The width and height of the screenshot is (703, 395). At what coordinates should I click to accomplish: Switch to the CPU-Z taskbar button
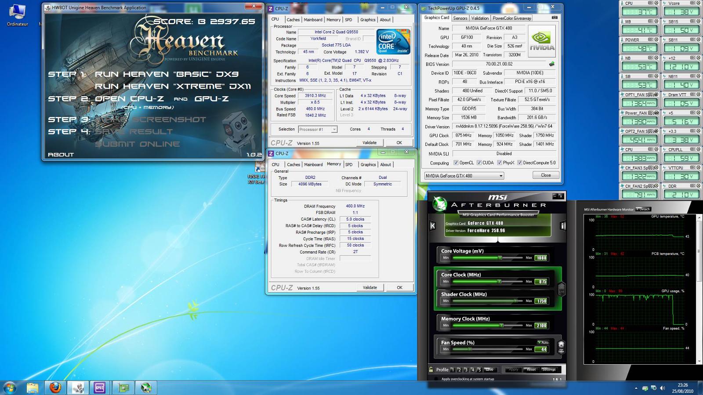100,388
